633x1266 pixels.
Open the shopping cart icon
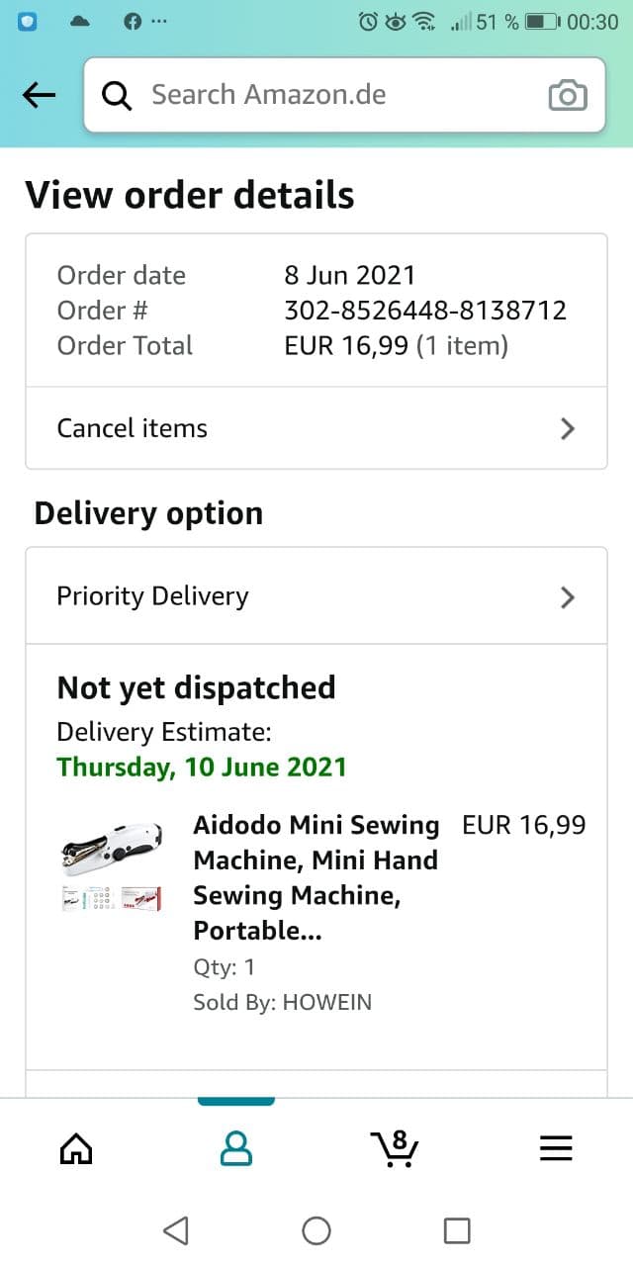coord(396,1147)
